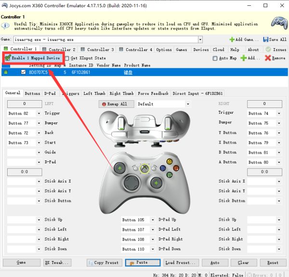Expand the Default preset dropdown
Screen dimensions: 289x277
click(188, 104)
